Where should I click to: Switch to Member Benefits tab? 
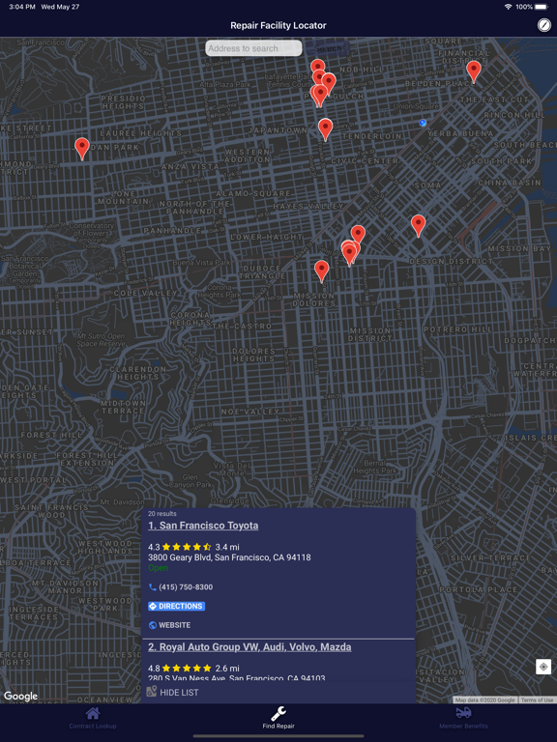pos(463,719)
